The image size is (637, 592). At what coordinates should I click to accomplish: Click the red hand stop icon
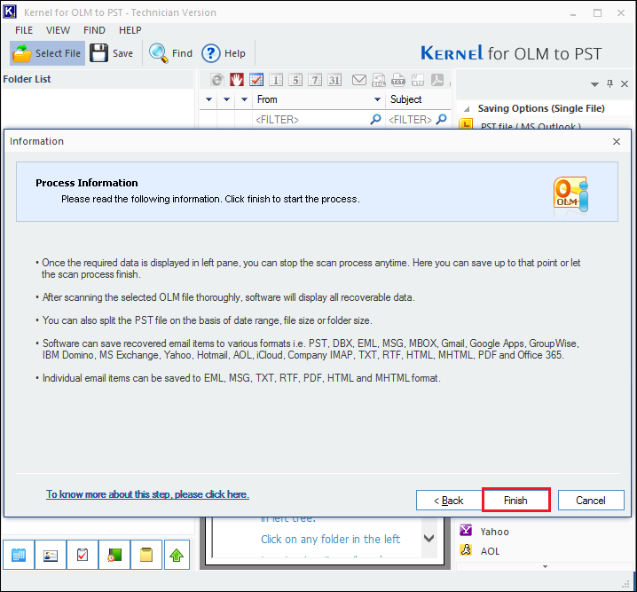click(x=237, y=80)
